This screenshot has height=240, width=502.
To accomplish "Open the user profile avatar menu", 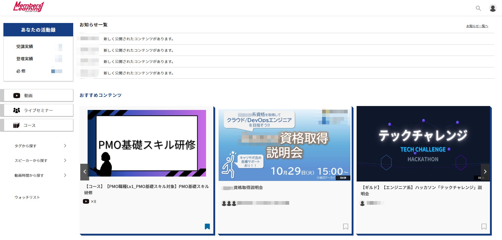I will 493,8.
